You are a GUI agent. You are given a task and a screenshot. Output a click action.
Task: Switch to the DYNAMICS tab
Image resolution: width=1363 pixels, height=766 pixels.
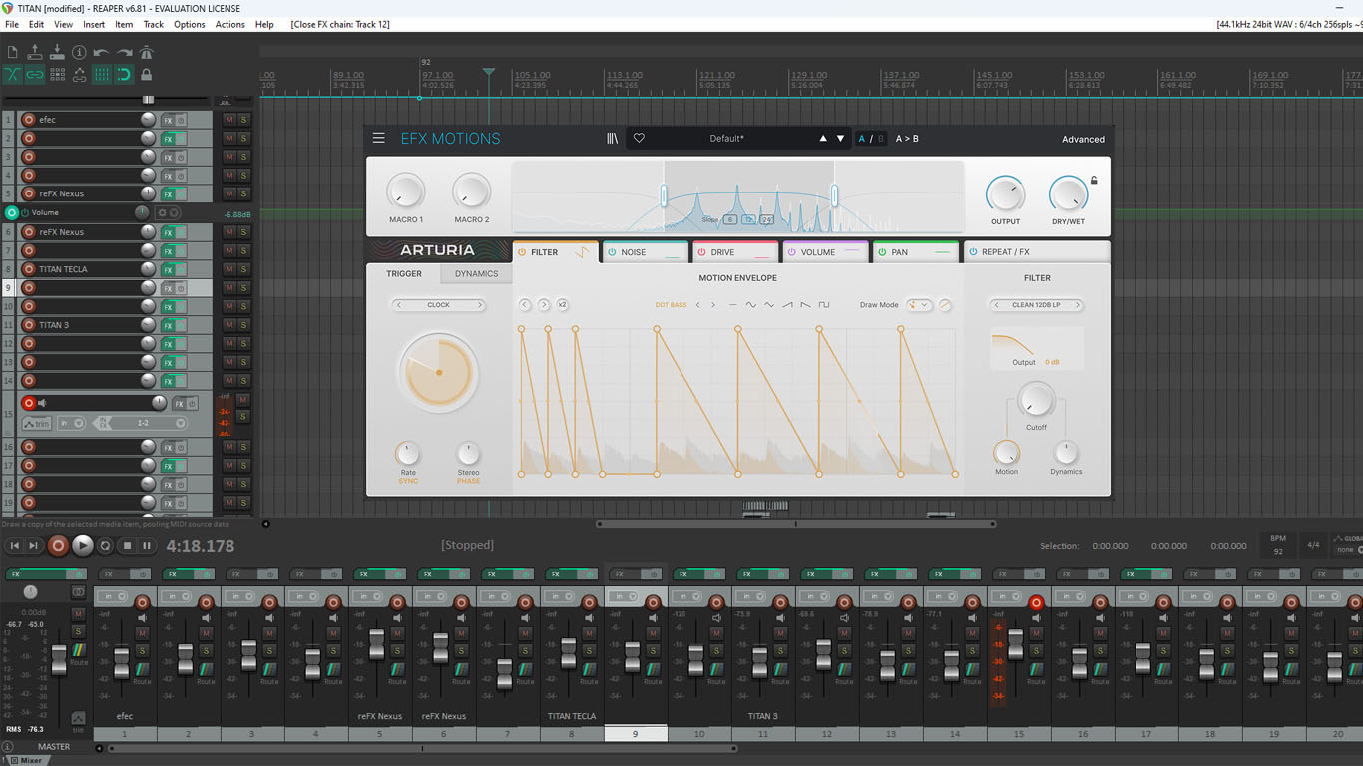[477, 273]
